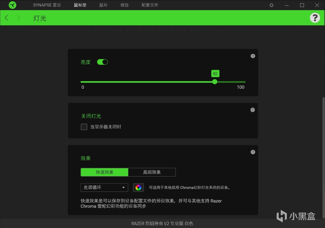Minimize the Synapse window

[287, 5]
